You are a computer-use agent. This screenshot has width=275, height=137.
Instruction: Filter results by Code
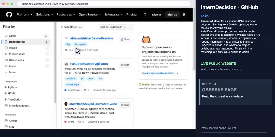pyautogui.click(x=26, y=36)
